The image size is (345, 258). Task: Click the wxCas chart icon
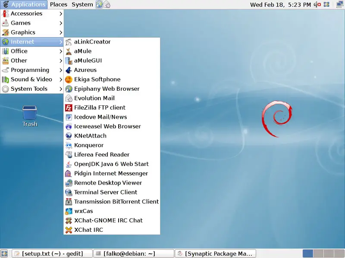69,211
